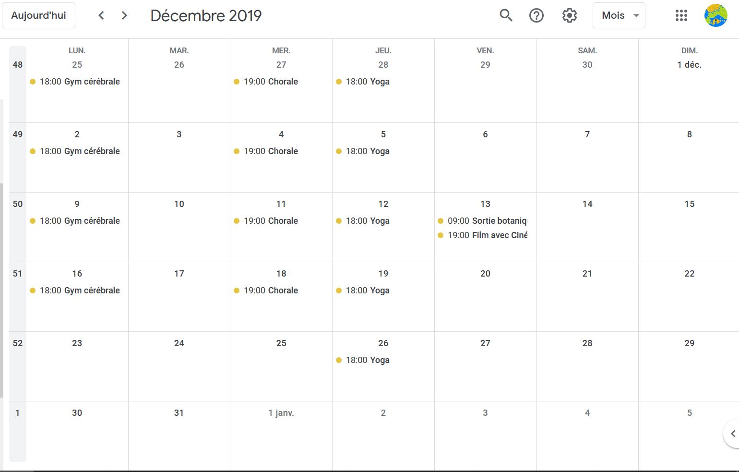Open the help question mark icon
The height and width of the screenshot is (472, 739).
coord(536,15)
